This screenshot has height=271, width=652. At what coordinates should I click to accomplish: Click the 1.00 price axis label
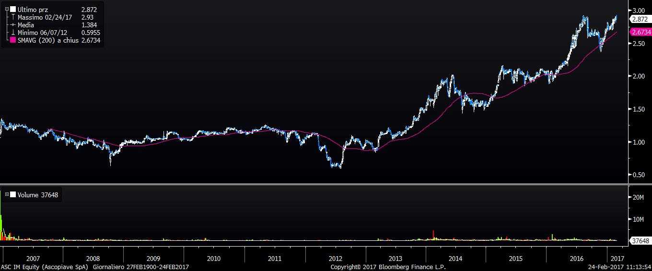tap(638, 142)
